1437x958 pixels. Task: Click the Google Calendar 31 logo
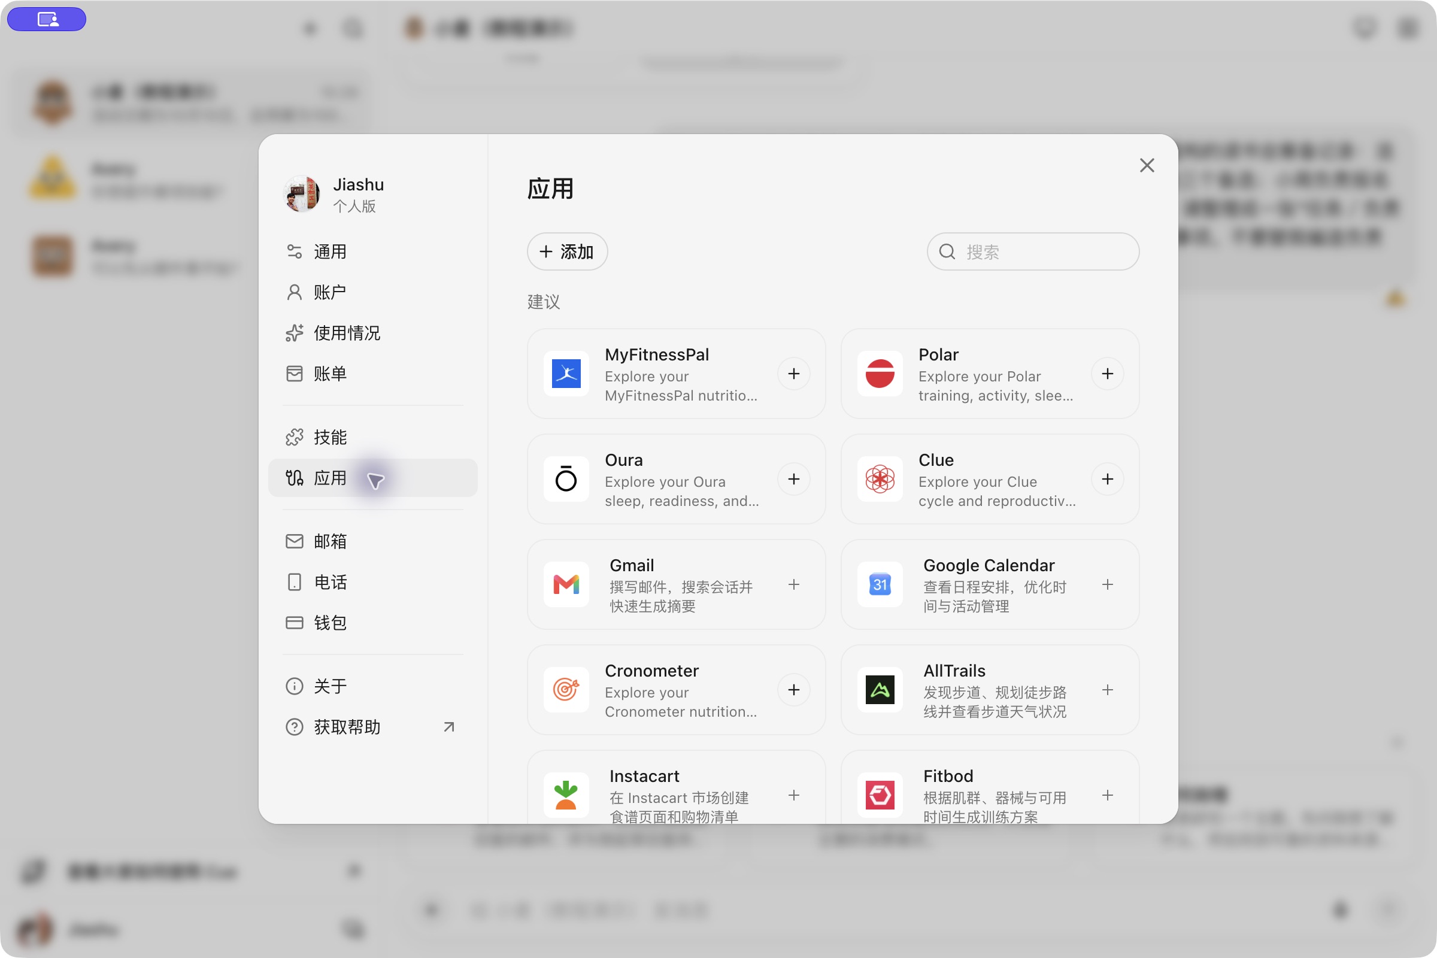(x=880, y=585)
